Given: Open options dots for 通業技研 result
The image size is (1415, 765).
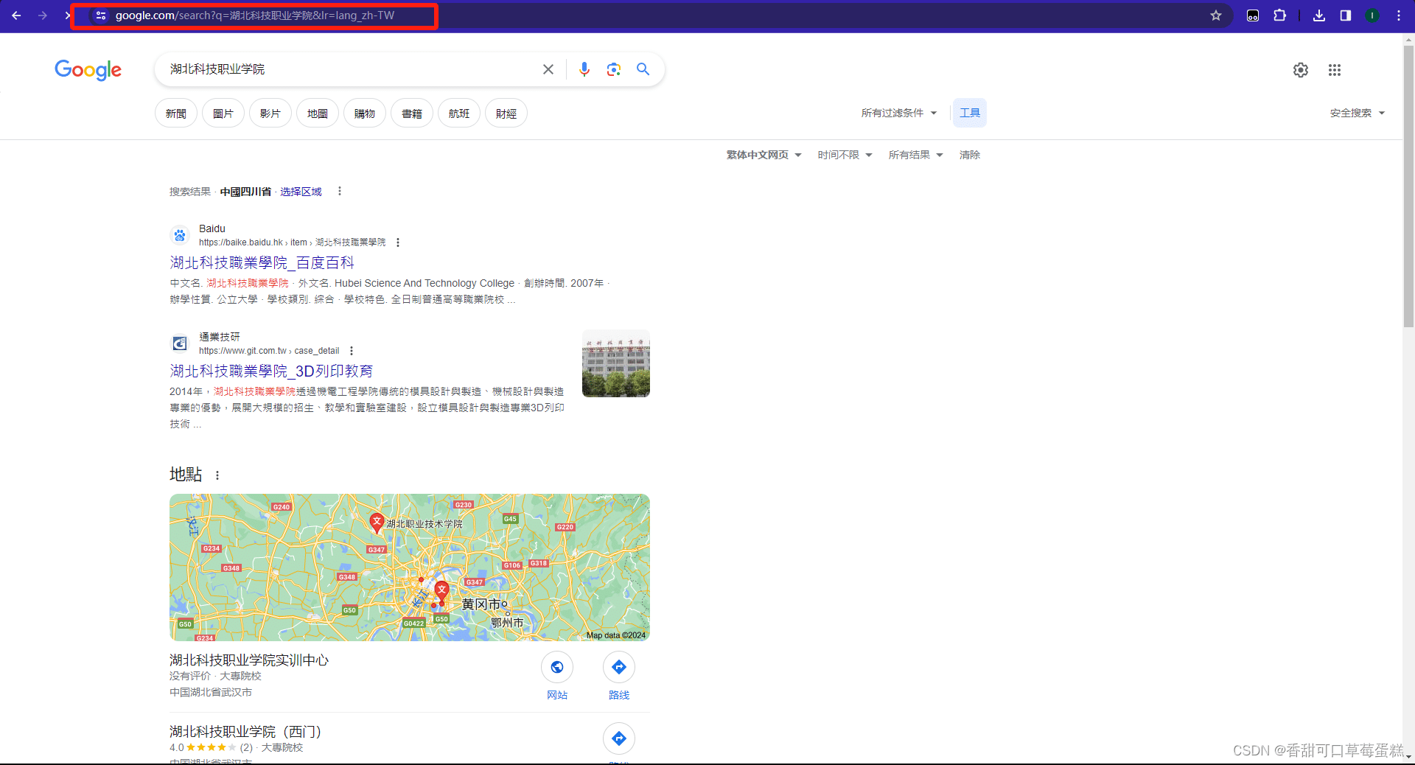Looking at the screenshot, I should point(352,351).
